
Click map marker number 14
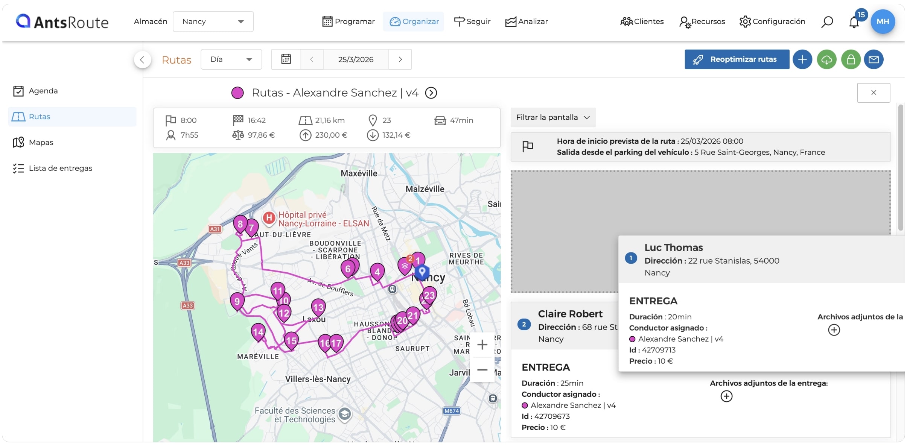coord(258,332)
